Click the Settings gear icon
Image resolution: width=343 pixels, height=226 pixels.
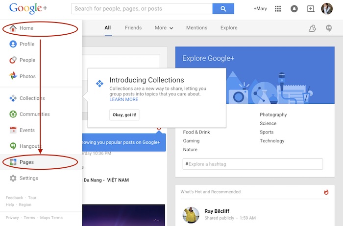pos(13,178)
